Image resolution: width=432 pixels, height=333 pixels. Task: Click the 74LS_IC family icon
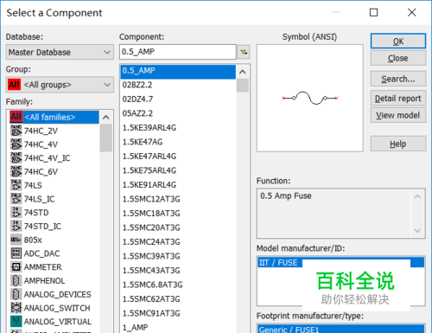tap(16, 199)
